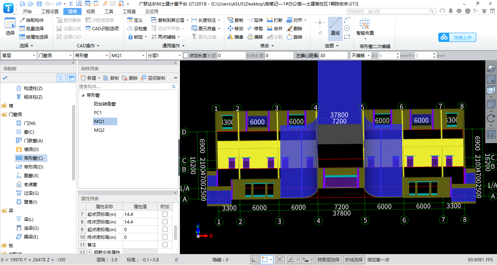Toggle the 点加长度 checkbox
The height and width of the screenshot is (265, 497).
click(x=186, y=55)
